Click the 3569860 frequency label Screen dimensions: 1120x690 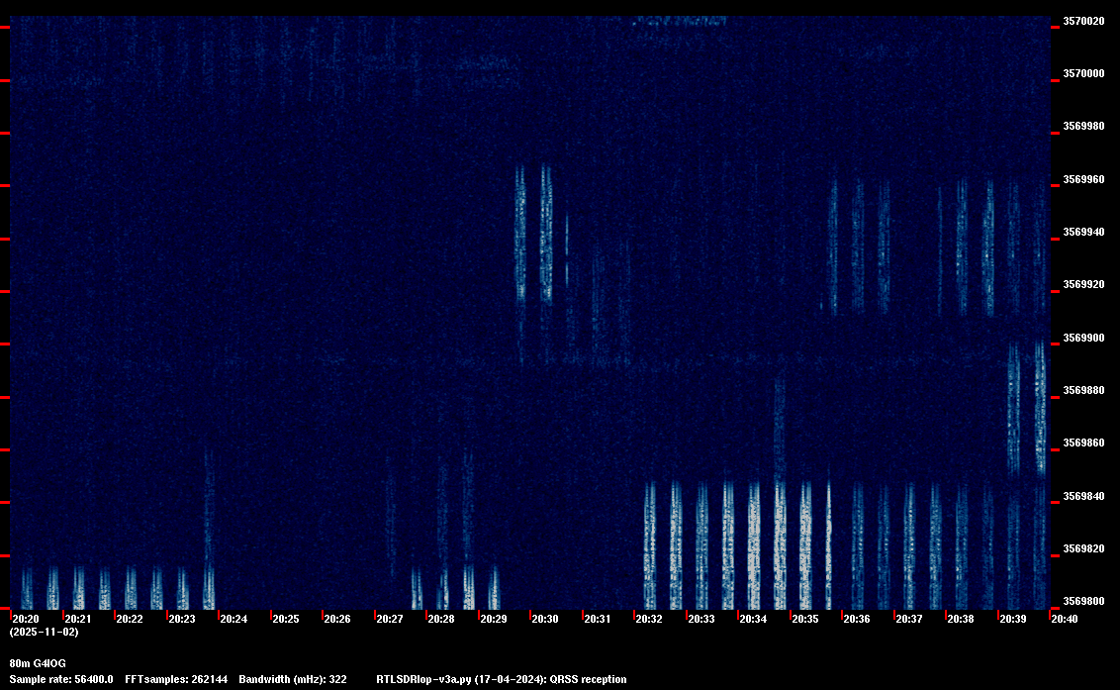coord(1083,444)
